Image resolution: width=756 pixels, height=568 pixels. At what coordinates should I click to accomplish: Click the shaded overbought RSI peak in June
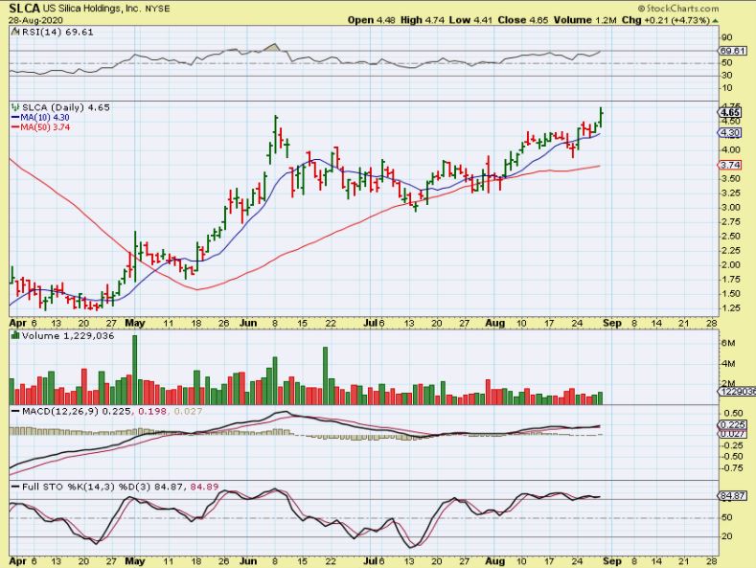click(x=272, y=48)
